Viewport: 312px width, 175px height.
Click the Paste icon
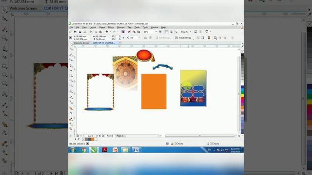(101, 32)
